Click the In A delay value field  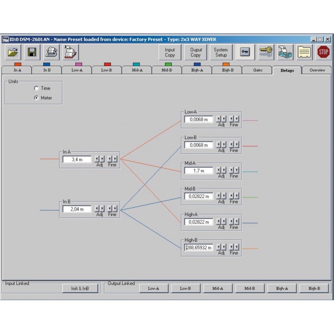[x=77, y=159]
